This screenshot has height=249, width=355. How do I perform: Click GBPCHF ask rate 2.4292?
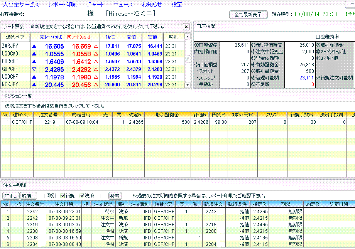point(81,69)
